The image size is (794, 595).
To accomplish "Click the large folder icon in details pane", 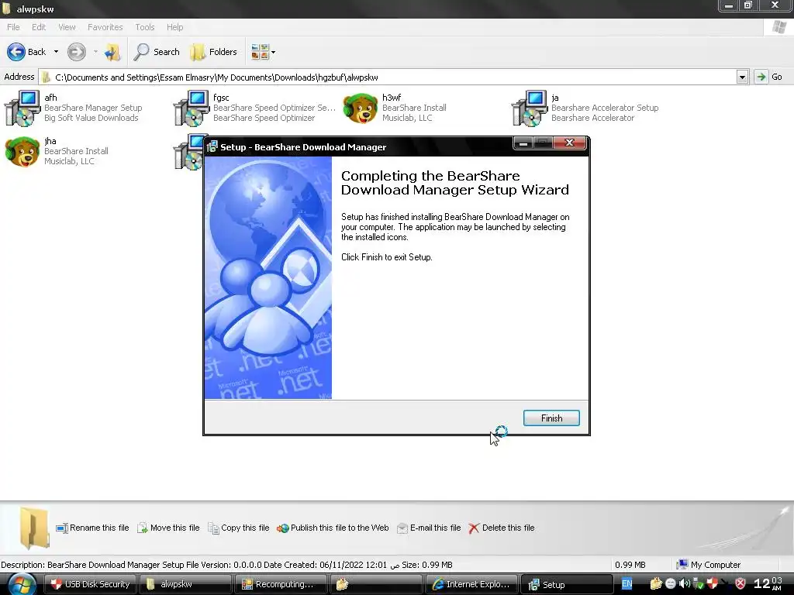I will point(34,528).
